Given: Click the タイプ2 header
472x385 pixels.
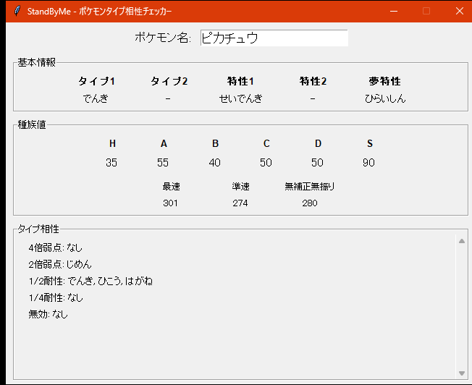Looking at the screenshot, I should coord(169,81).
